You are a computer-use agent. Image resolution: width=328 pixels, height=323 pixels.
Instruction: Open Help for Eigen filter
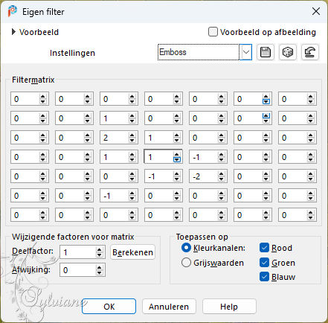tap(229, 307)
